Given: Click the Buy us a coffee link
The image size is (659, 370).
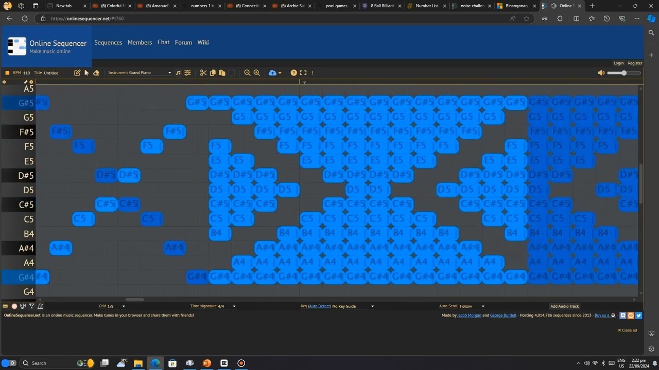Looking at the screenshot, I should [605, 315].
